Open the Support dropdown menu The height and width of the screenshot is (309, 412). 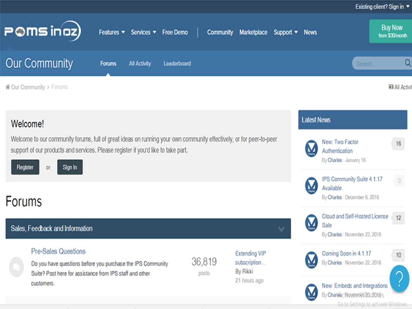click(x=286, y=32)
